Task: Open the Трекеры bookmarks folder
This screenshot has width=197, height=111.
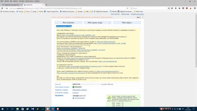Action: (x=79, y=11)
